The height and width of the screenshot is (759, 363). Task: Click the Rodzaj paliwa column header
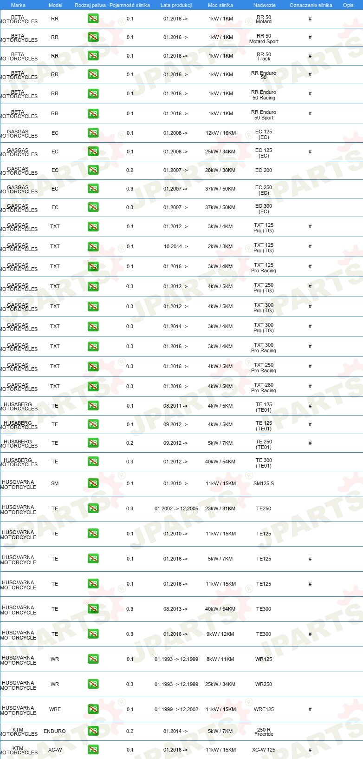(90, 5)
